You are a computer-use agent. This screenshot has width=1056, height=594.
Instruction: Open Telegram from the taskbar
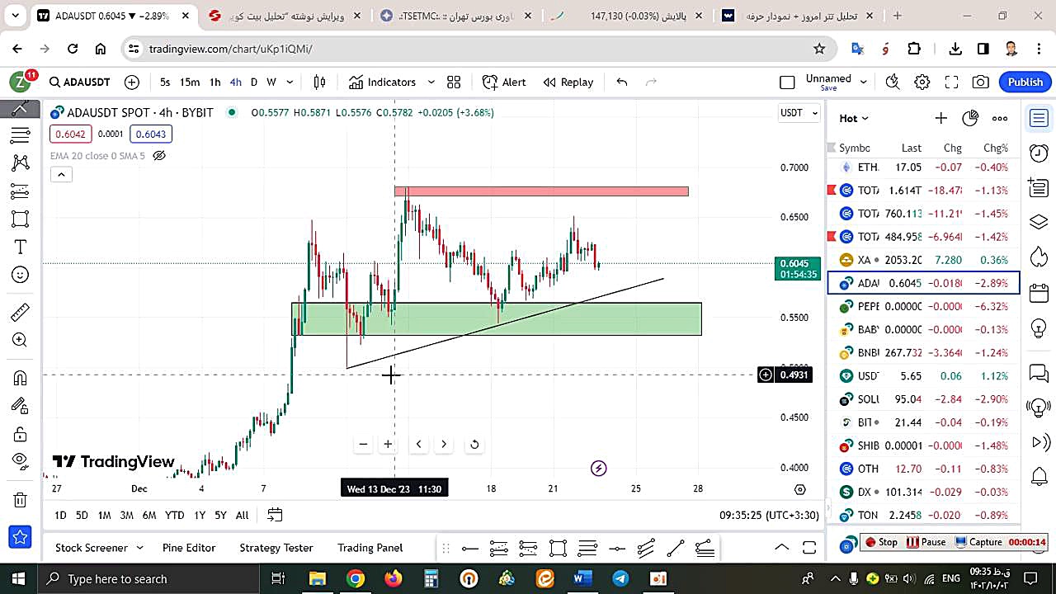620,578
